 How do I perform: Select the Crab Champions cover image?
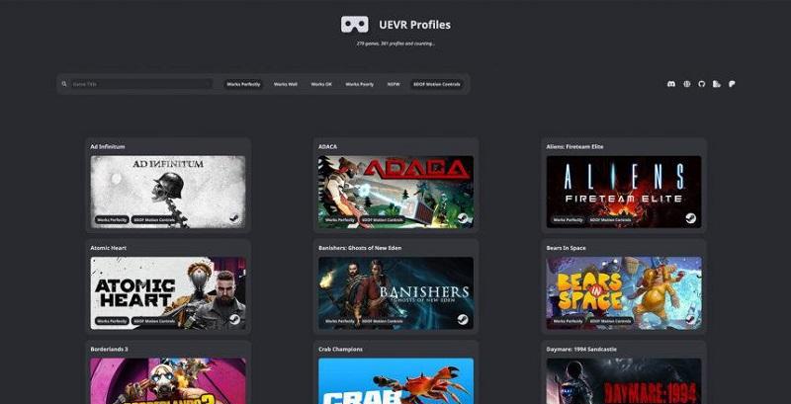point(396,381)
